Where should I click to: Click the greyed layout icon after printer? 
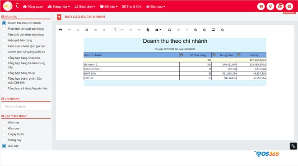pos(178,30)
